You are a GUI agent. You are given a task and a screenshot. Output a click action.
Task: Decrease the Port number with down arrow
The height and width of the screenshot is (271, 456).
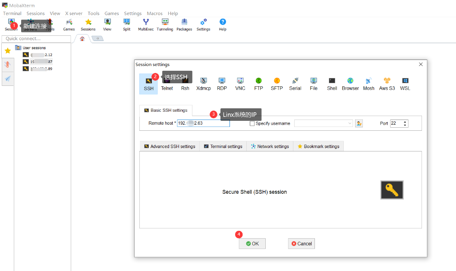[405, 125]
